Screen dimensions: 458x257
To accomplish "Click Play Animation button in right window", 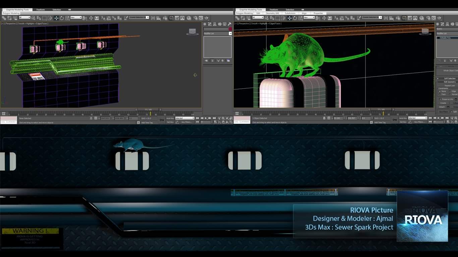I will 439,118.
